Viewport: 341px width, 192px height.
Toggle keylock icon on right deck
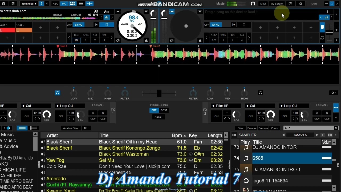pos(172,11)
